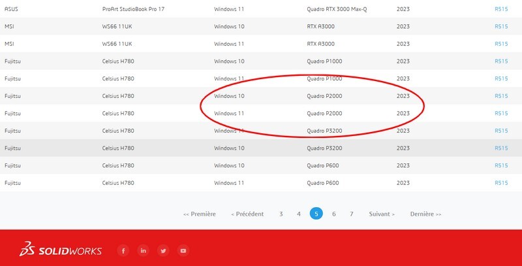Jump to page 4 in pagination
The width and height of the screenshot is (522, 266).
(x=299, y=214)
